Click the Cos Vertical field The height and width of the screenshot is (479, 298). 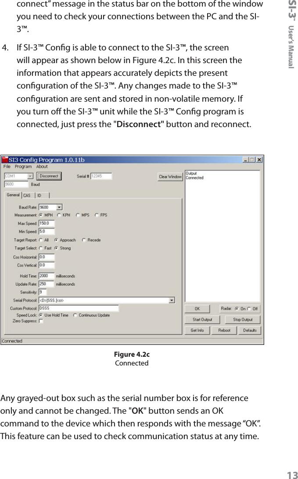[47, 265]
